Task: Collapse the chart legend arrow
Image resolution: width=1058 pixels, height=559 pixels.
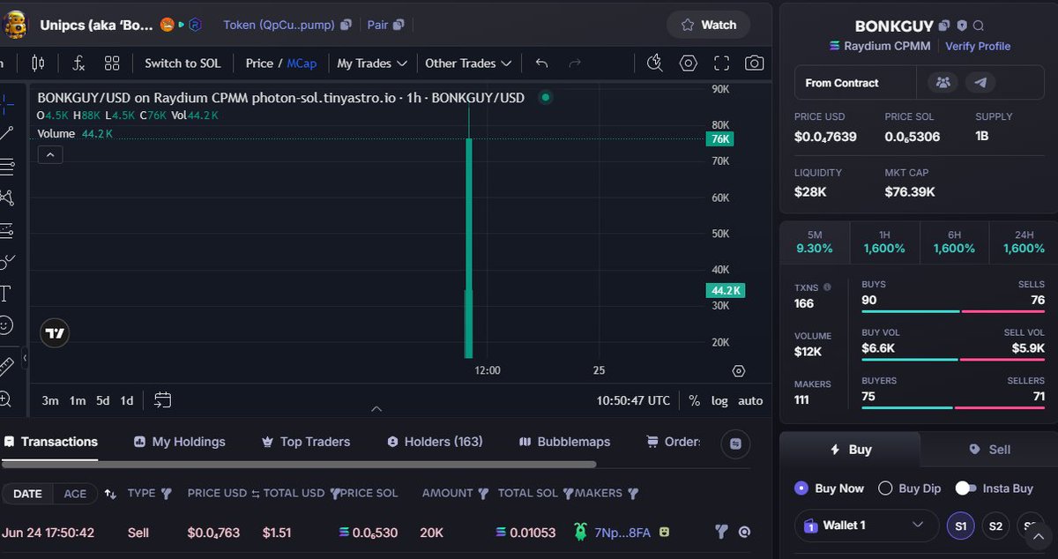Action: pyautogui.click(x=50, y=155)
